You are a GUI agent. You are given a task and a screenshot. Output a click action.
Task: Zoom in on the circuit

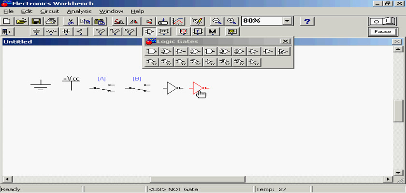tap(231, 21)
